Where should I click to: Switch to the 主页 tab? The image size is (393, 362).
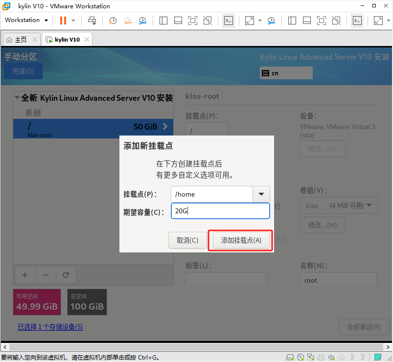coord(21,40)
